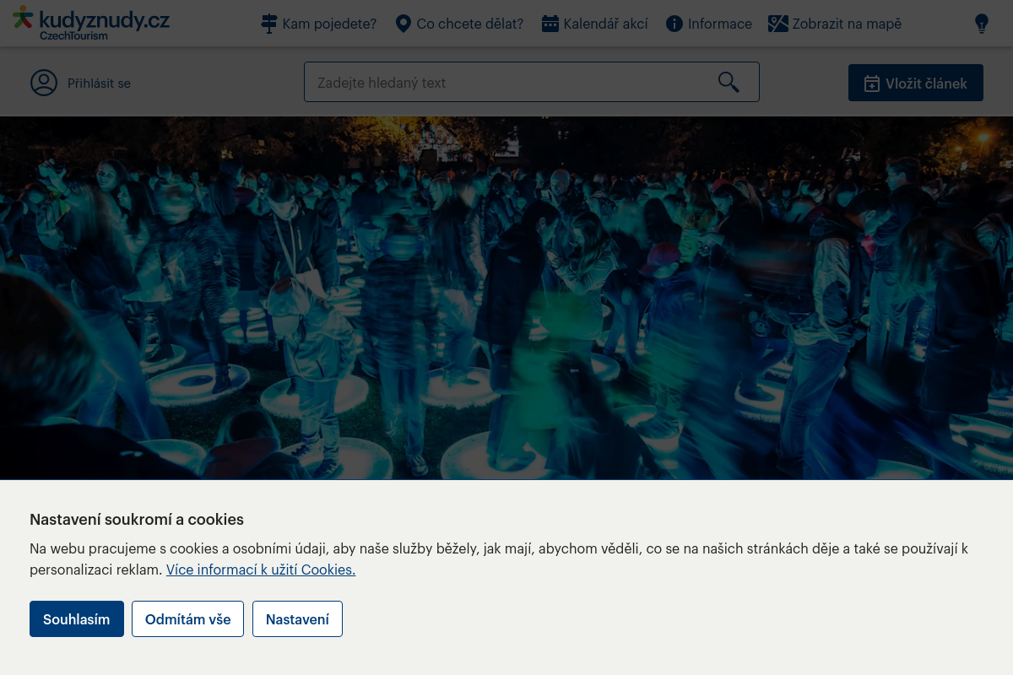The image size is (1013, 675).
Task: Open Více informací k užití Cookies link
Action: [x=261, y=570]
